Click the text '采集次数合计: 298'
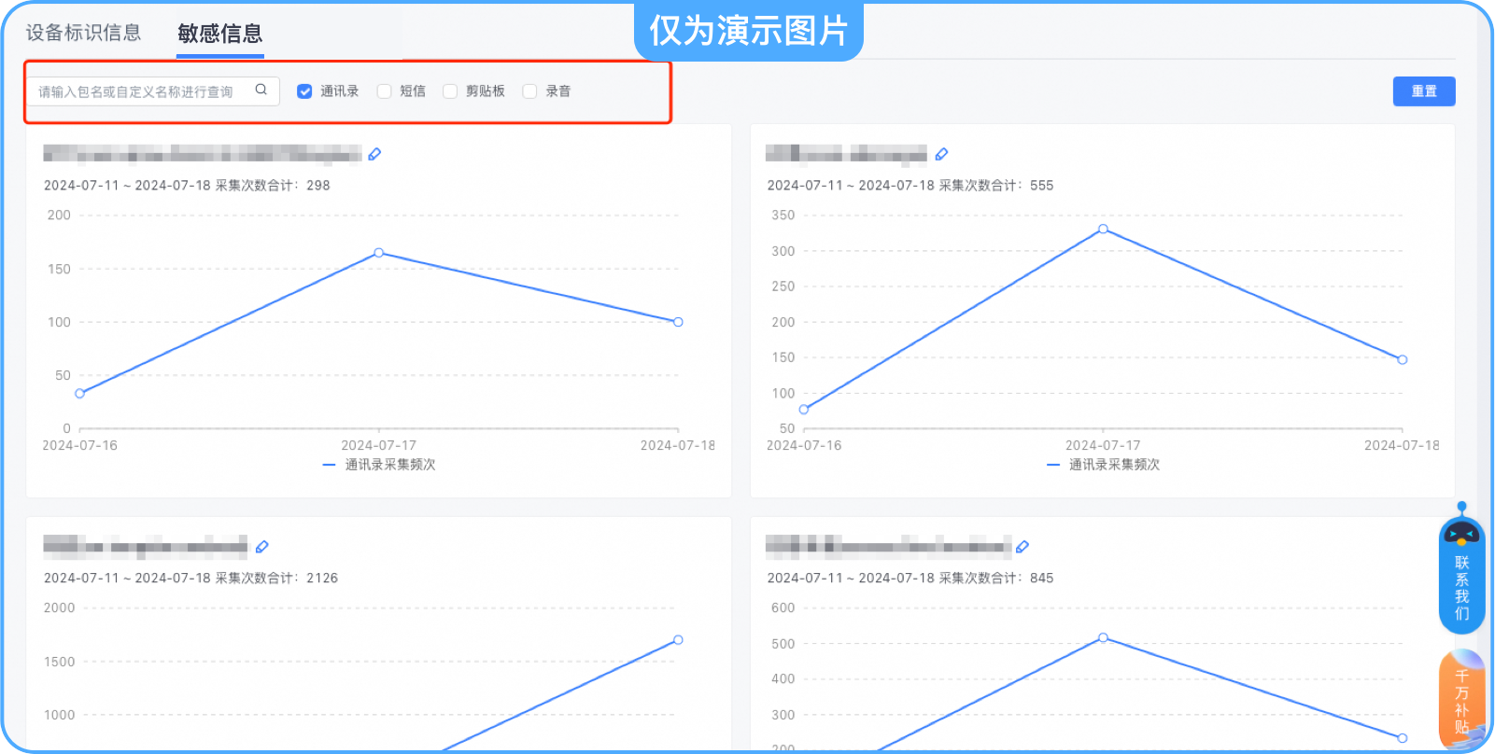The height and width of the screenshot is (754, 1495). click(273, 186)
